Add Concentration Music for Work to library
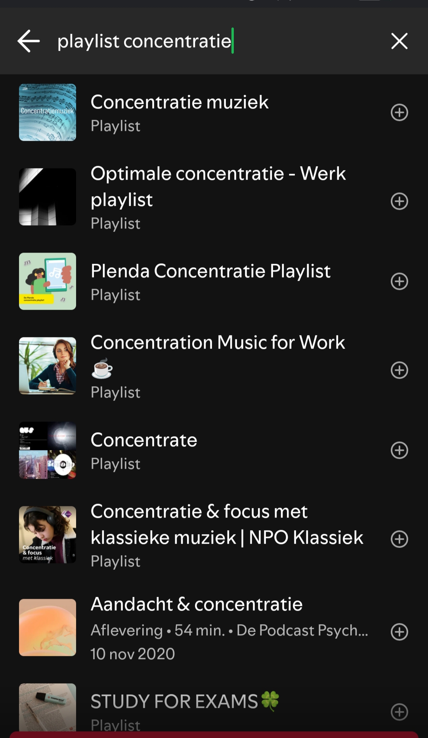428x738 pixels. tap(399, 370)
